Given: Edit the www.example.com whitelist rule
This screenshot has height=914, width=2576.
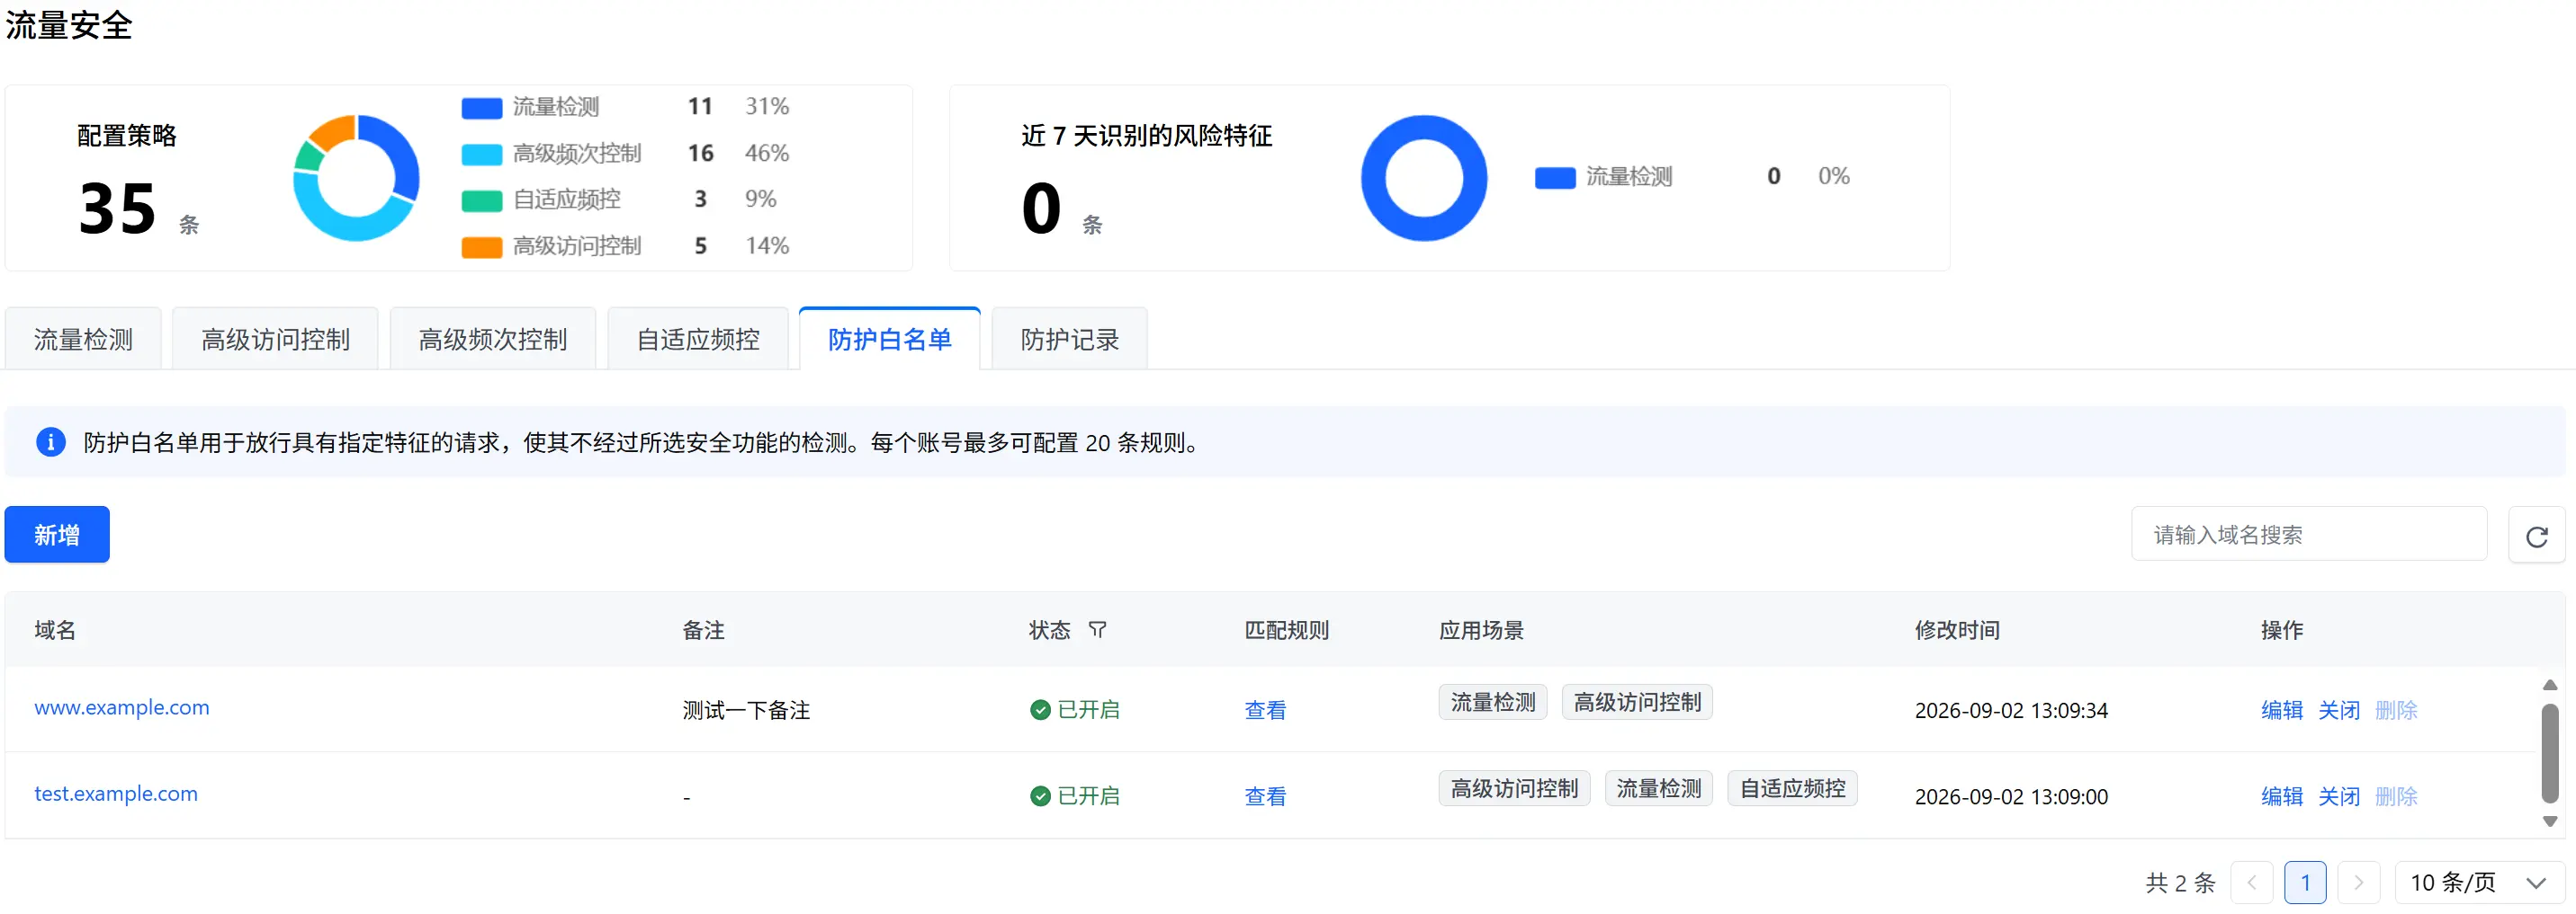Looking at the screenshot, I should pyautogui.click(x=2282, y=710).
